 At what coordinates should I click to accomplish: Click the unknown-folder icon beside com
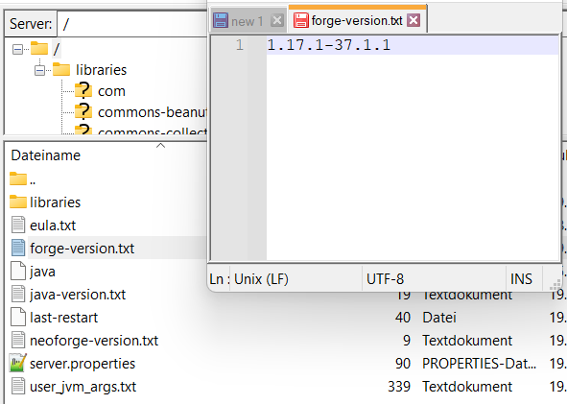click(x=83, y=90)
